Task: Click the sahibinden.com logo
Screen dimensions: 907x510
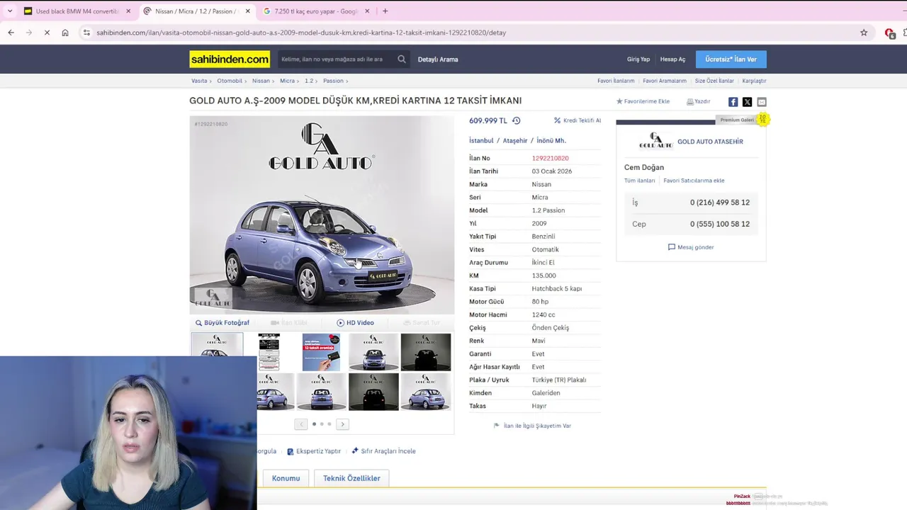Action: [230, 59]
